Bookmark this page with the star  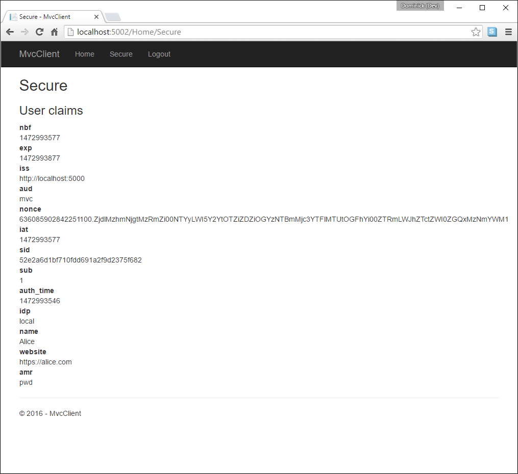(476, 32)
